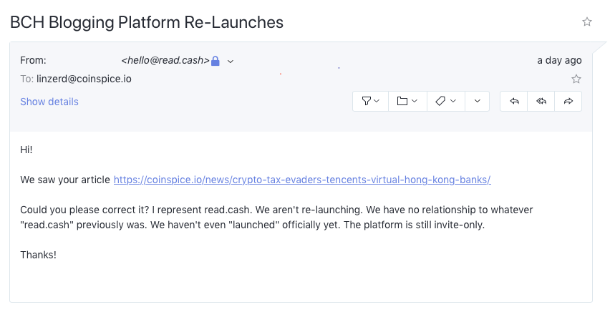Click the reply arrow icon

514,101
